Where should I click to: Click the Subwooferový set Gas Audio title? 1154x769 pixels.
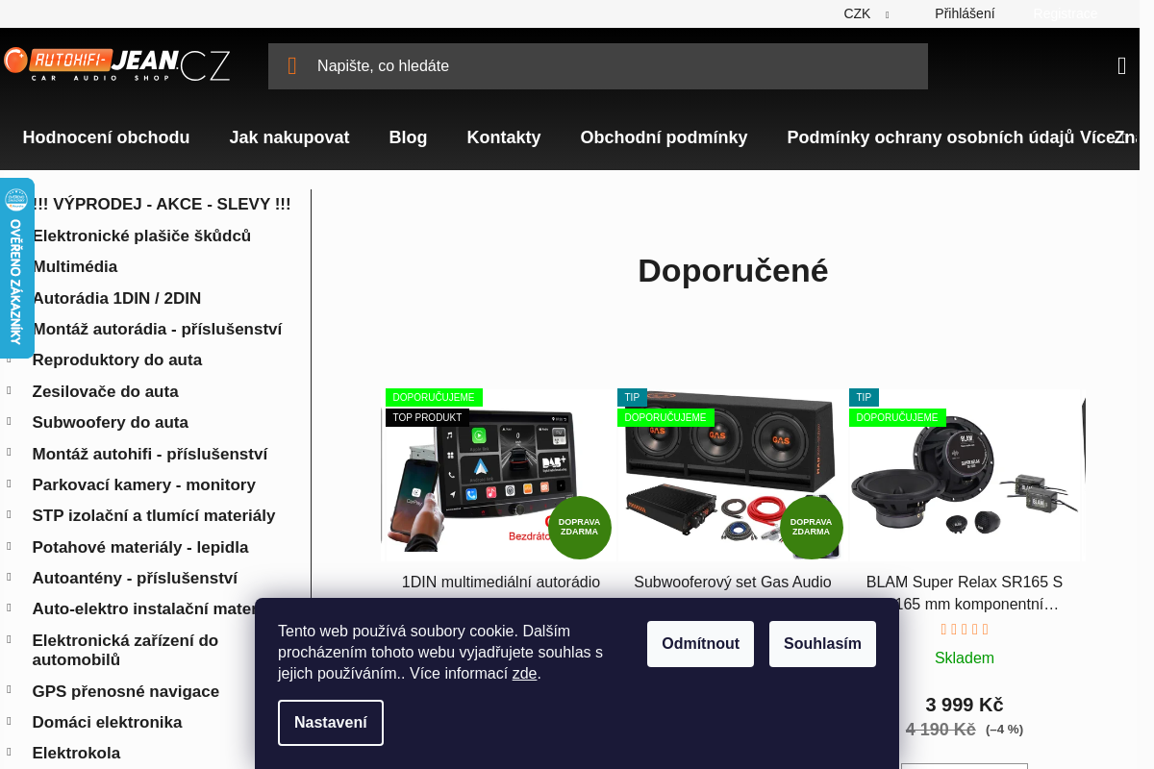coord(733,583)
